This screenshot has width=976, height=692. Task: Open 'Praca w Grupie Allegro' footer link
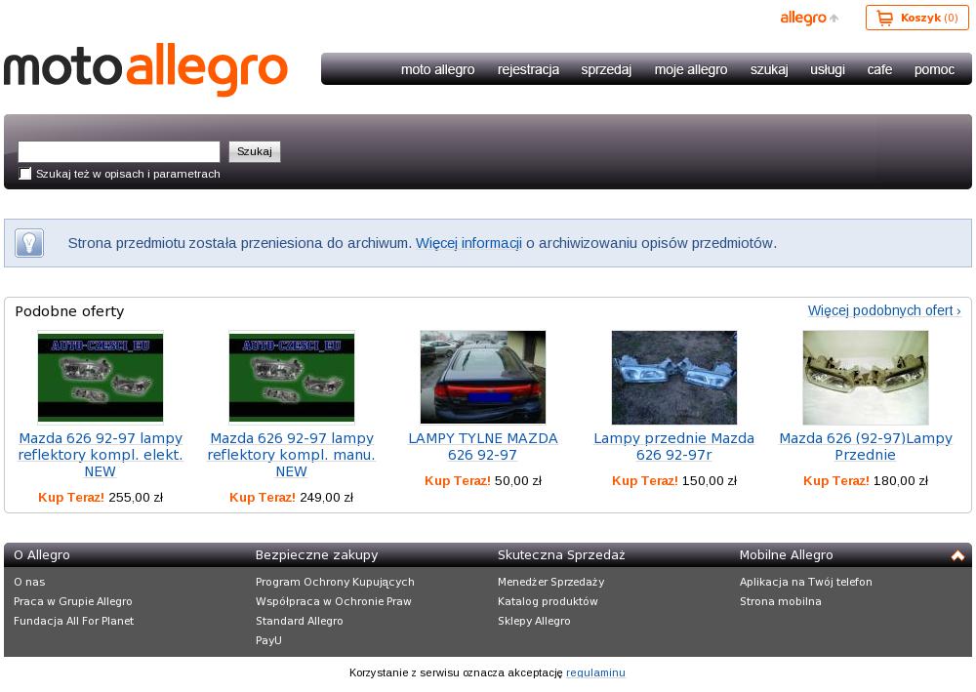click(x=73, y=601)
